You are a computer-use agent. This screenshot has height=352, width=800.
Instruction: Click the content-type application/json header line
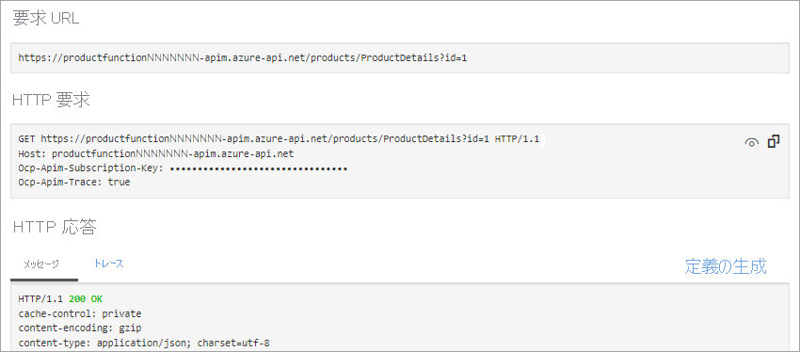144,343
